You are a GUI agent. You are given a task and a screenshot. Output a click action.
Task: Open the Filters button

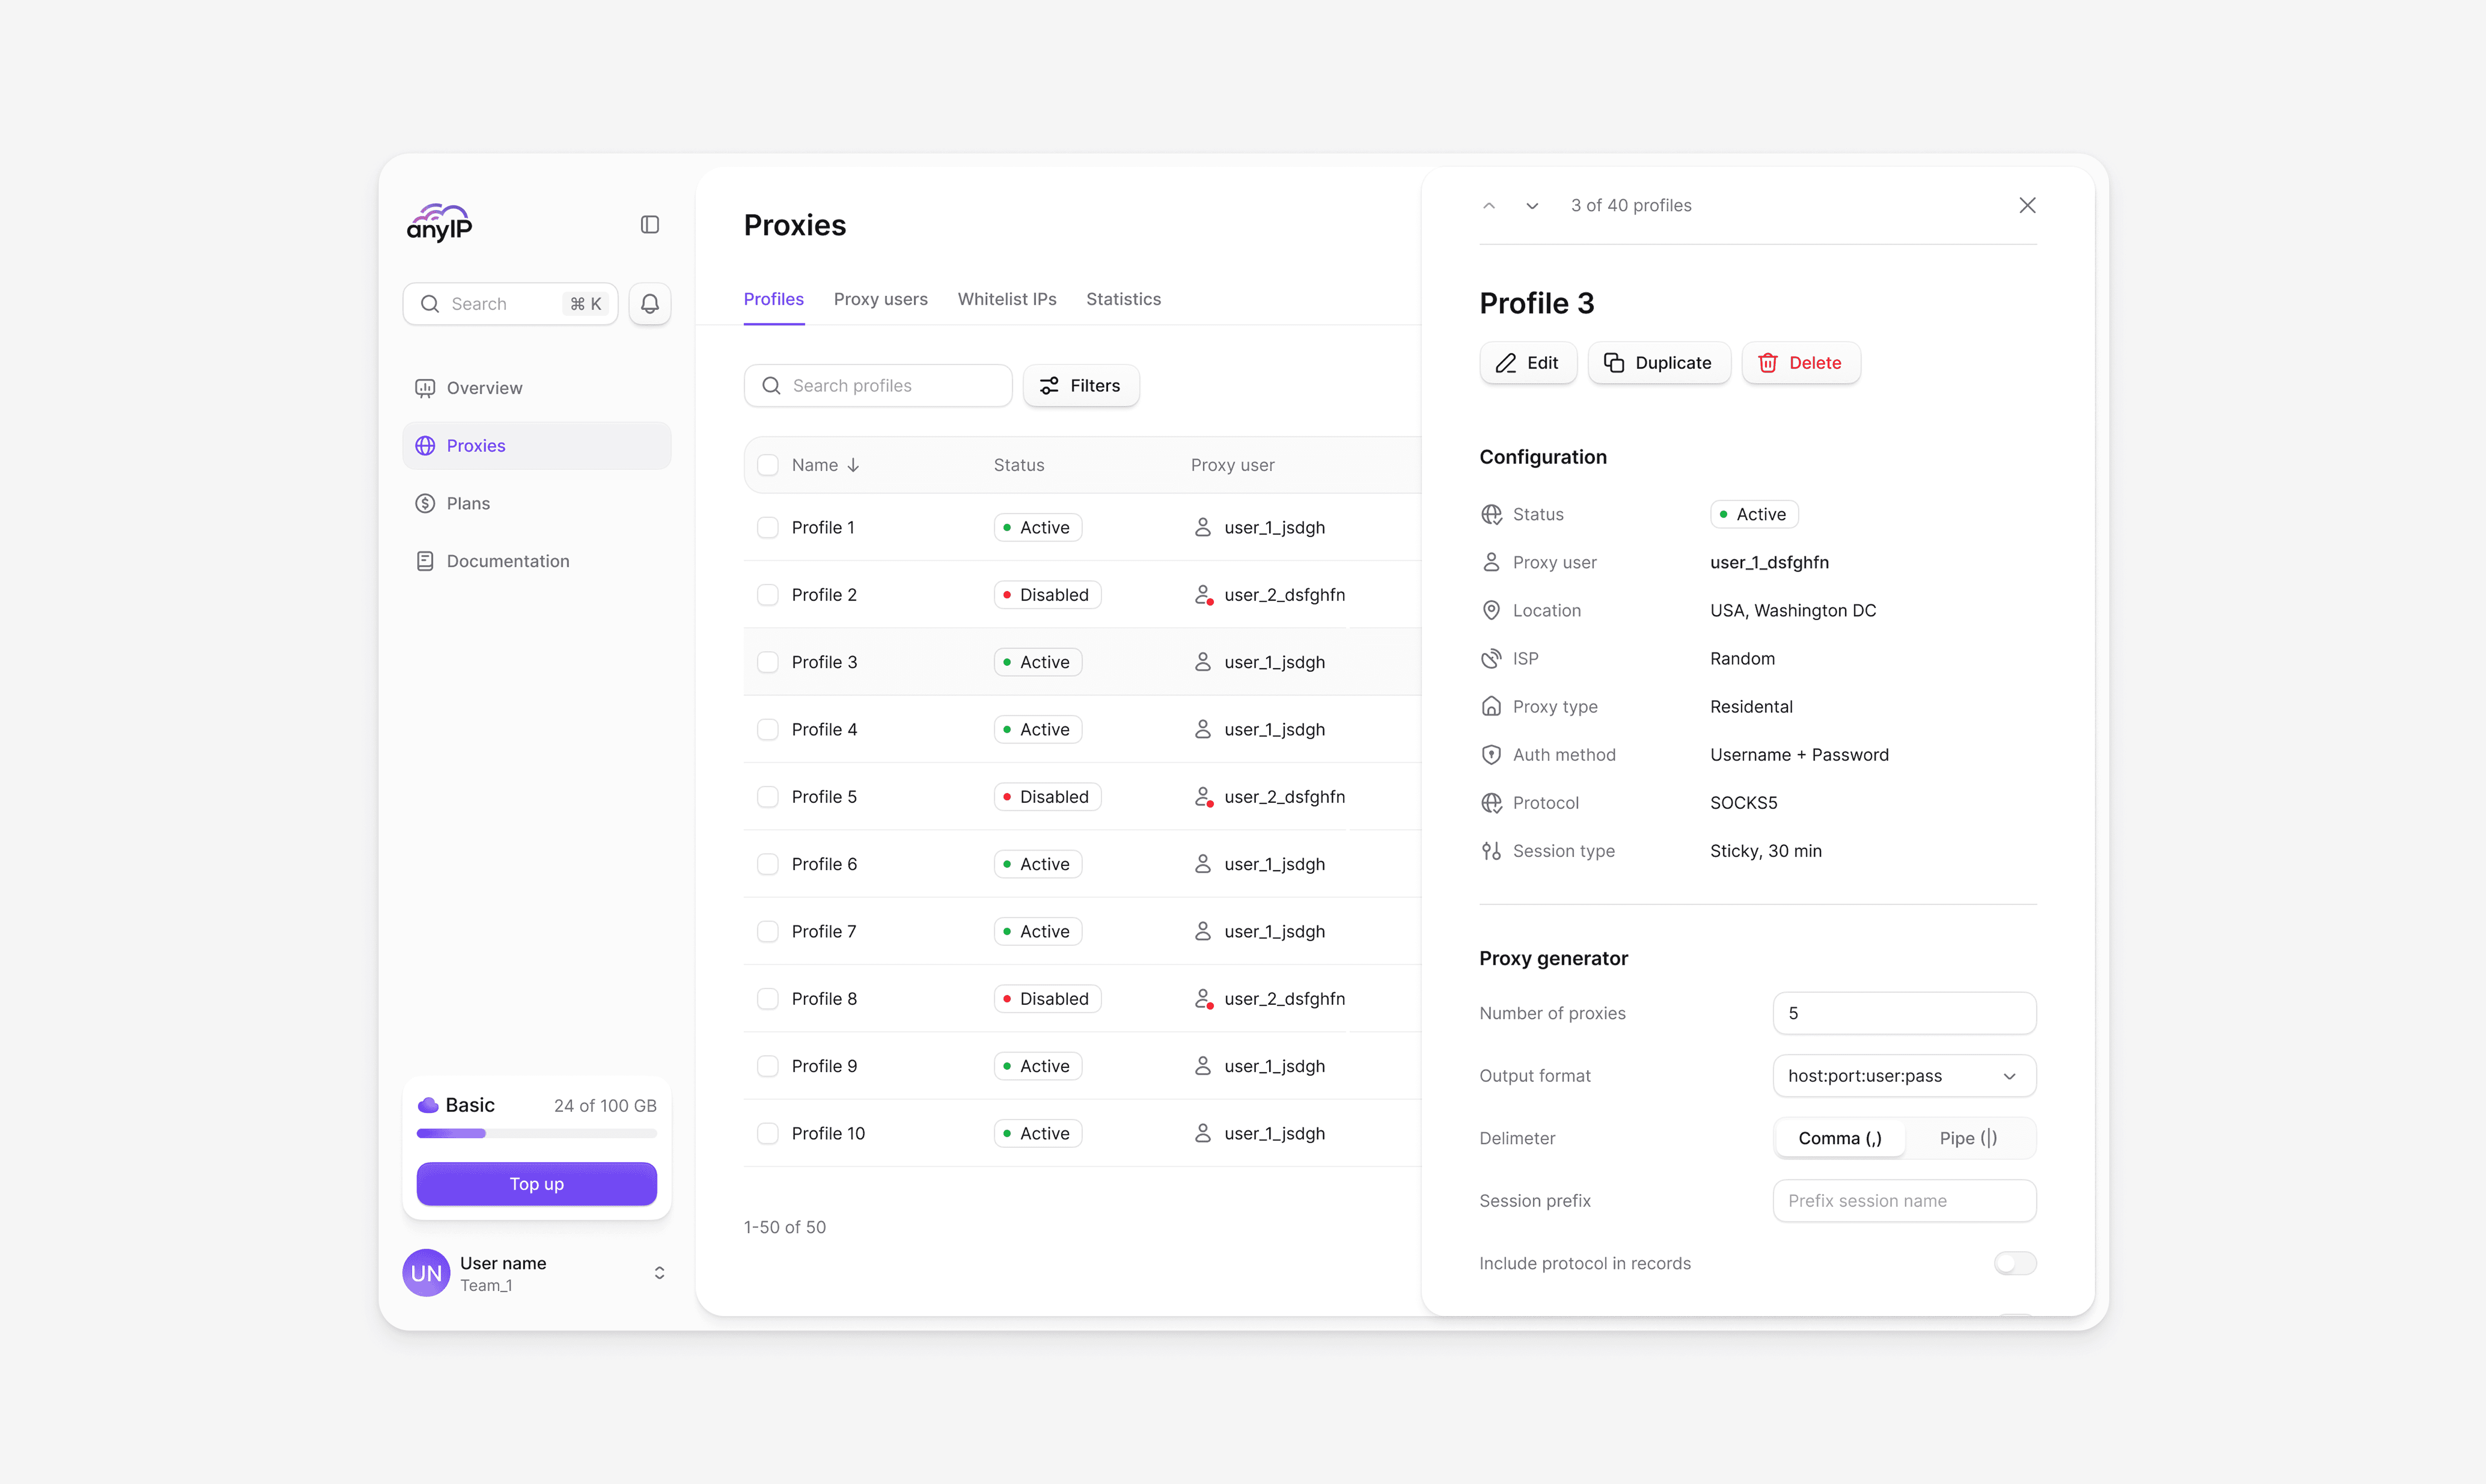click(x=1080, y=386)
